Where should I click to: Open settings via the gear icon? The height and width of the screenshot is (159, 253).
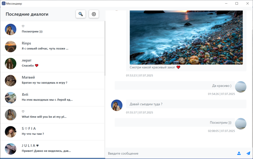click(94, 14)
